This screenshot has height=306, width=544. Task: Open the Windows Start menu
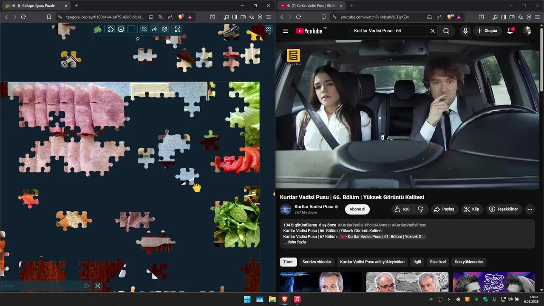(x=247, y=299)
